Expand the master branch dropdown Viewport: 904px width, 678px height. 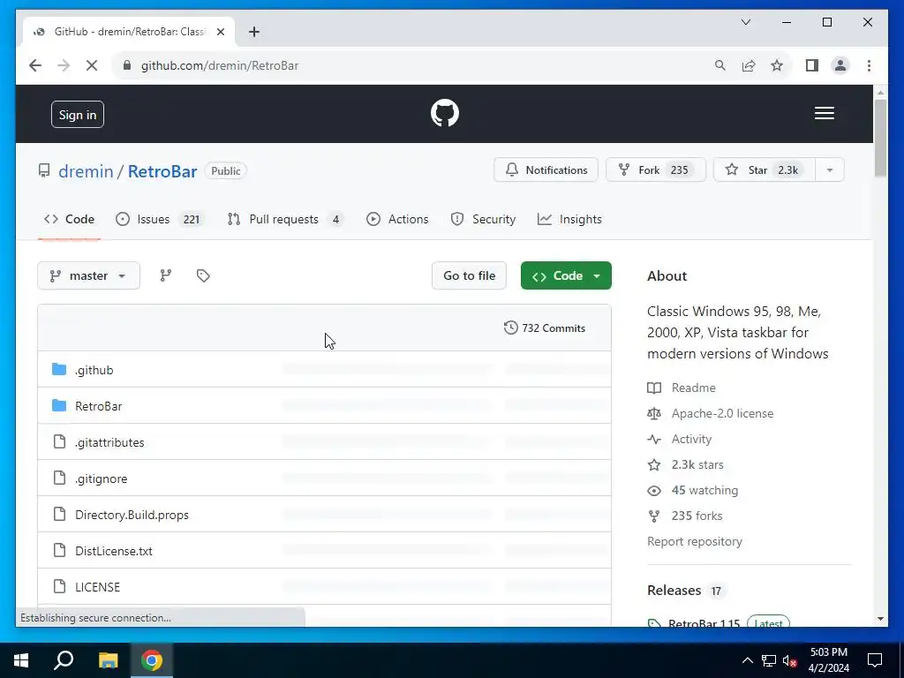(89, 275)
